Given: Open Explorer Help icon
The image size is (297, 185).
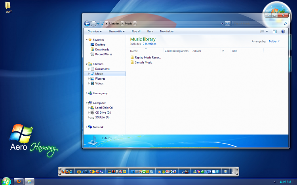Looking at the screenshot, I should pyautogui.click(x=283, y=32).
